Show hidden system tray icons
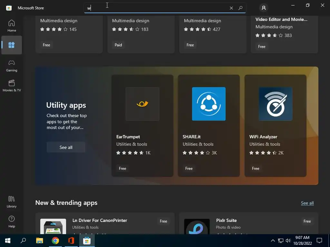Image resolution: width=330 pixels, height=247 pixels. 273,241
